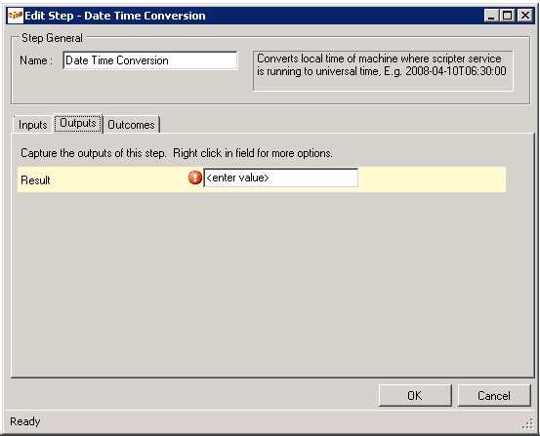Focus the Name text field
This screenshot has width=540, height=436.
point(150,60)
